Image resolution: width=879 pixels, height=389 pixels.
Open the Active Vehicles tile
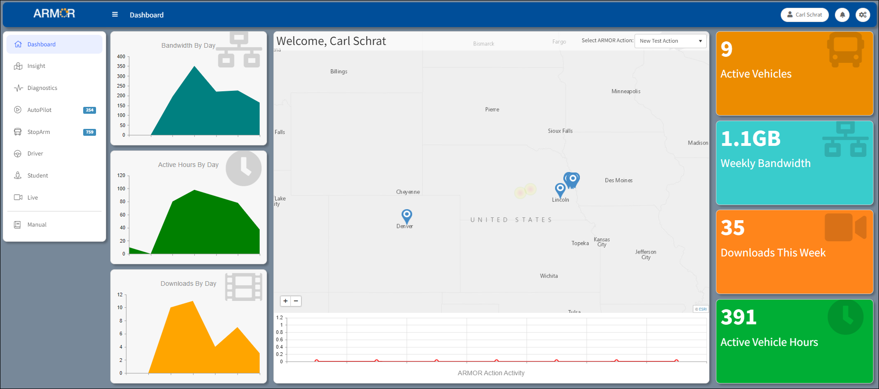[794, 73]
